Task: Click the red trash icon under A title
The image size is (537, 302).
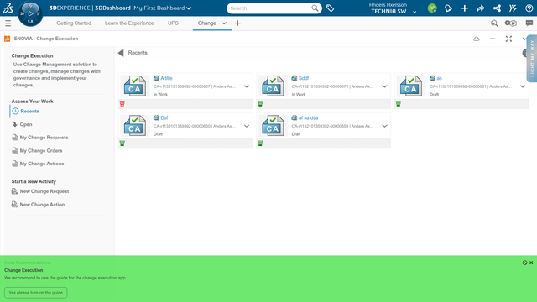Action: tap(123, 104)
